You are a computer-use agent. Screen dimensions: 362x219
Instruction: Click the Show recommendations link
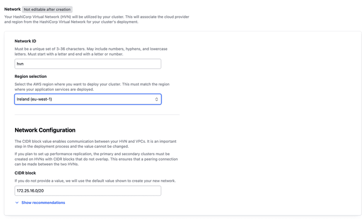pos(43,203)
